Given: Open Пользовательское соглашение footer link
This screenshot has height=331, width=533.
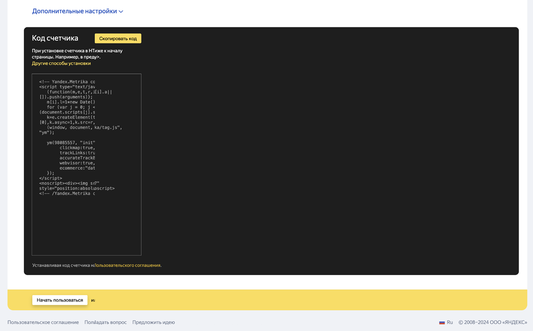Looking at the screenshot, I should click(43, 322).
